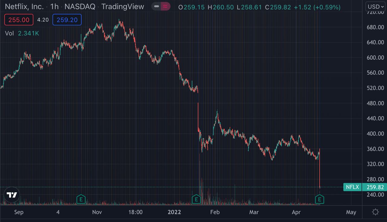This screenshot has height=222, width=387.
Task: Click the 440.00 price axis label
Action: [x=375, y=119]
